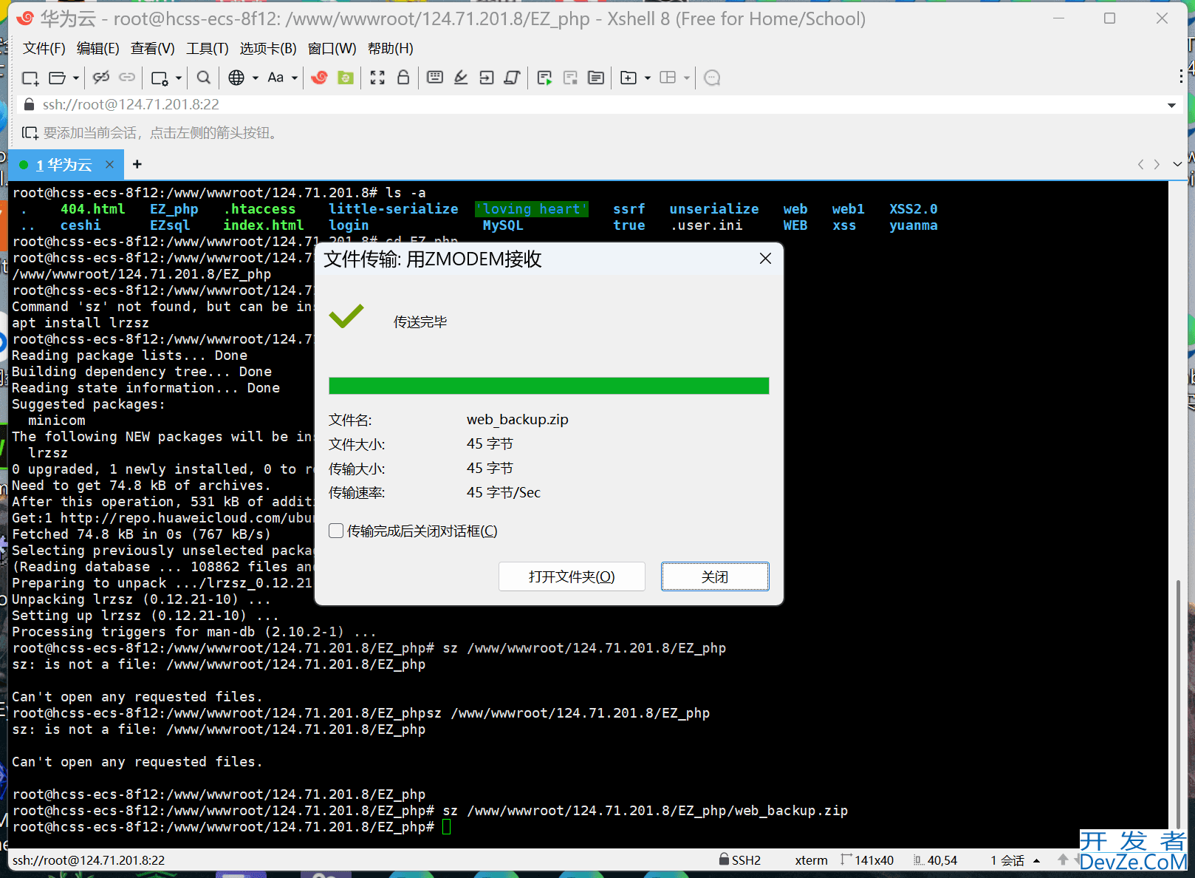Click the script scroll icon
This screenshot has height=878, width=1195.
point(512,77)
